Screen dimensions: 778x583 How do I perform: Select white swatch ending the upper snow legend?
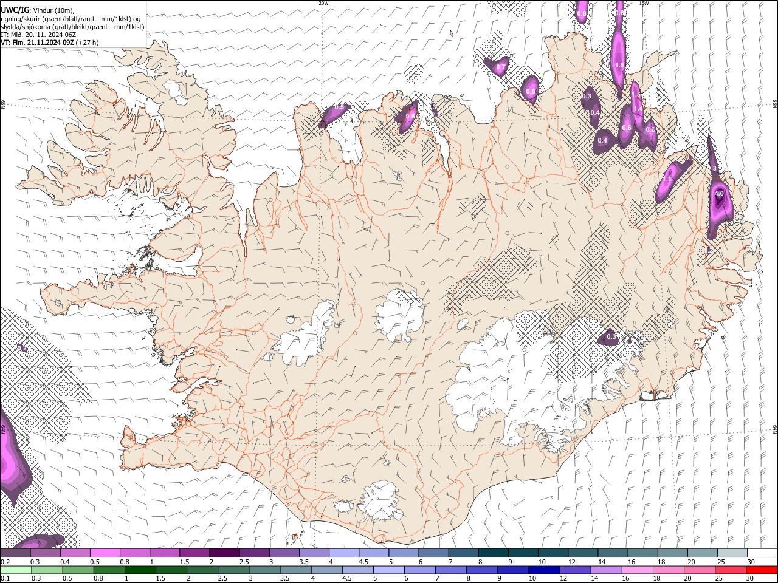(761, 553)
